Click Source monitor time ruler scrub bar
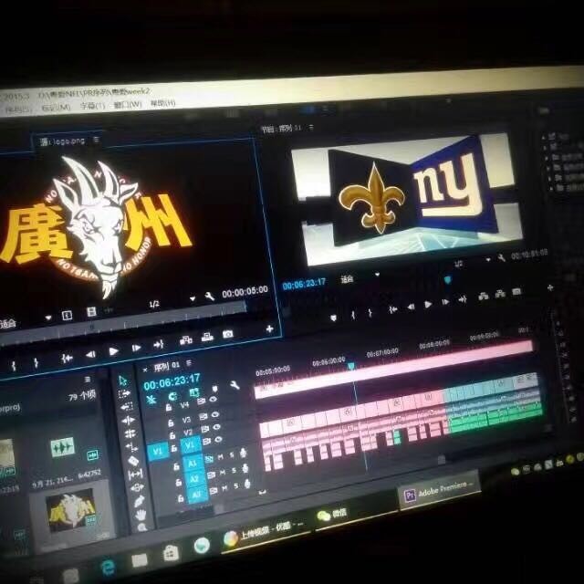Viewport: 584px width, 584px height. tap(123, 322)
